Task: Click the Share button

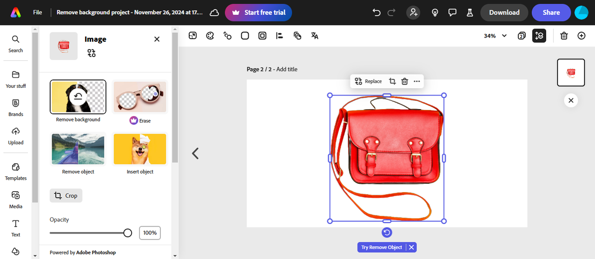Action: pyautogui.click(x=551, y=13)
